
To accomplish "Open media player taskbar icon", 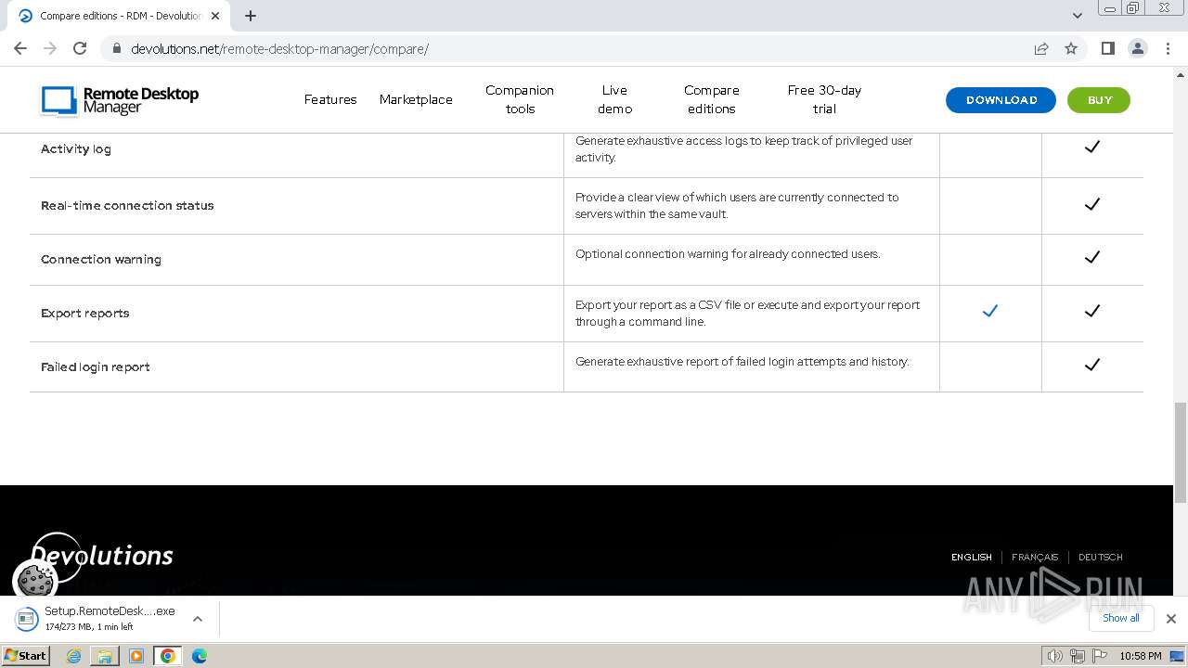I will [x=136, y=656].
